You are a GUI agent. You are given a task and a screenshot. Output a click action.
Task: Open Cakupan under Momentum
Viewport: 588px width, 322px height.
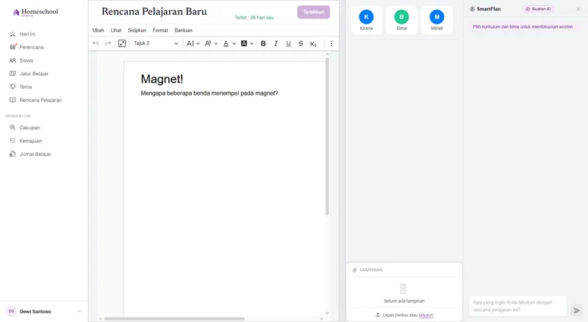pos(29,128)
